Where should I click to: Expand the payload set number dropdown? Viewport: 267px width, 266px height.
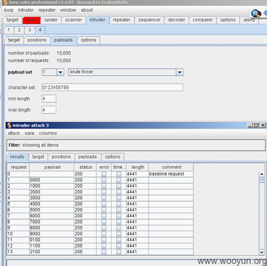(x=60, y=72)
